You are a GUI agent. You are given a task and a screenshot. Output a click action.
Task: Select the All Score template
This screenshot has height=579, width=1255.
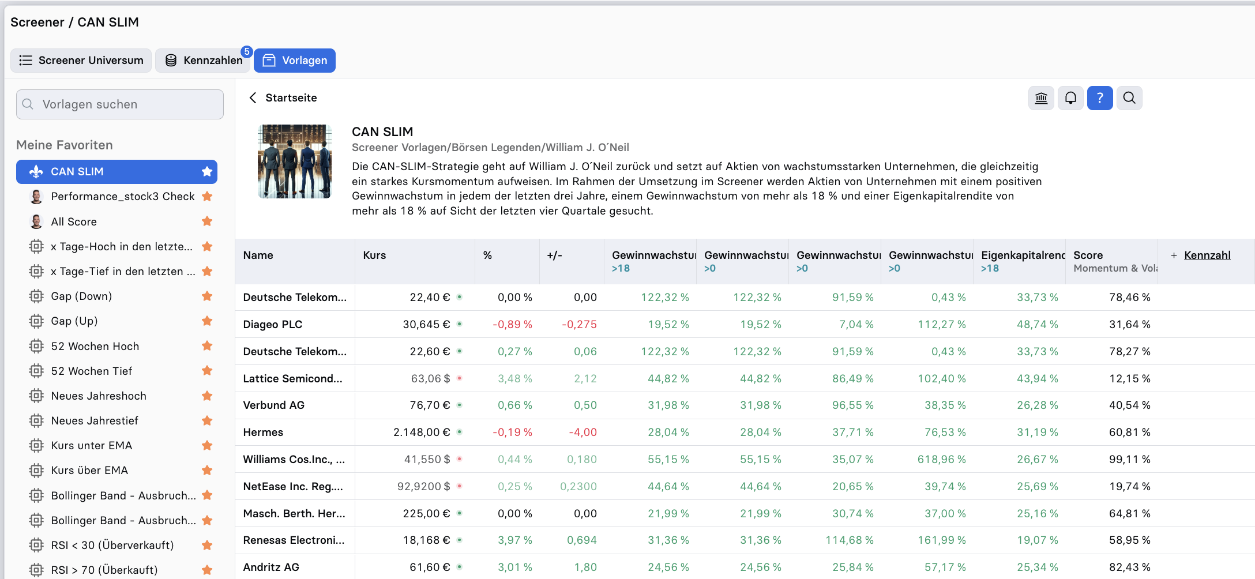[117, 221]
